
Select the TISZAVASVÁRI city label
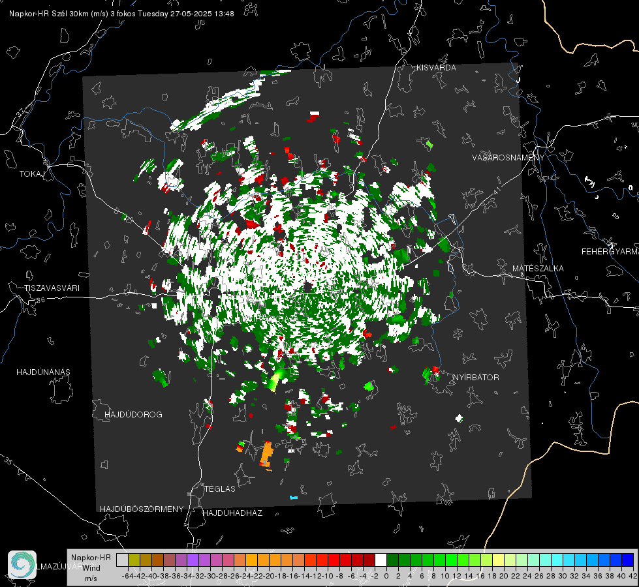(x=52, y=288)
